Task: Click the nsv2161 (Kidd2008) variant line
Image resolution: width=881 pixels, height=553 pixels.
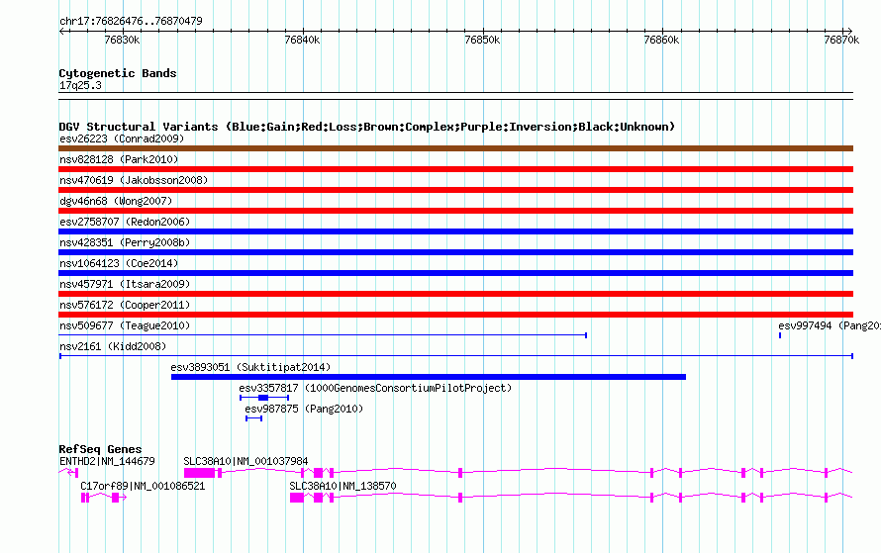Action: 455,356
